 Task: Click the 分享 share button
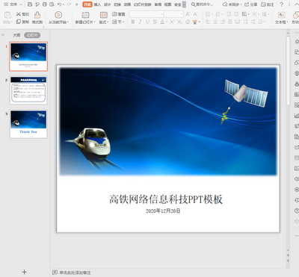point(251,4)
